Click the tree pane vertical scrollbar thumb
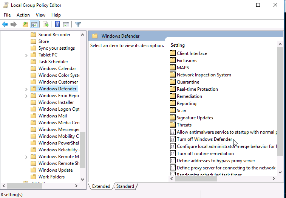This screenshot has height=198, width=286. click(x=82, y=150)
